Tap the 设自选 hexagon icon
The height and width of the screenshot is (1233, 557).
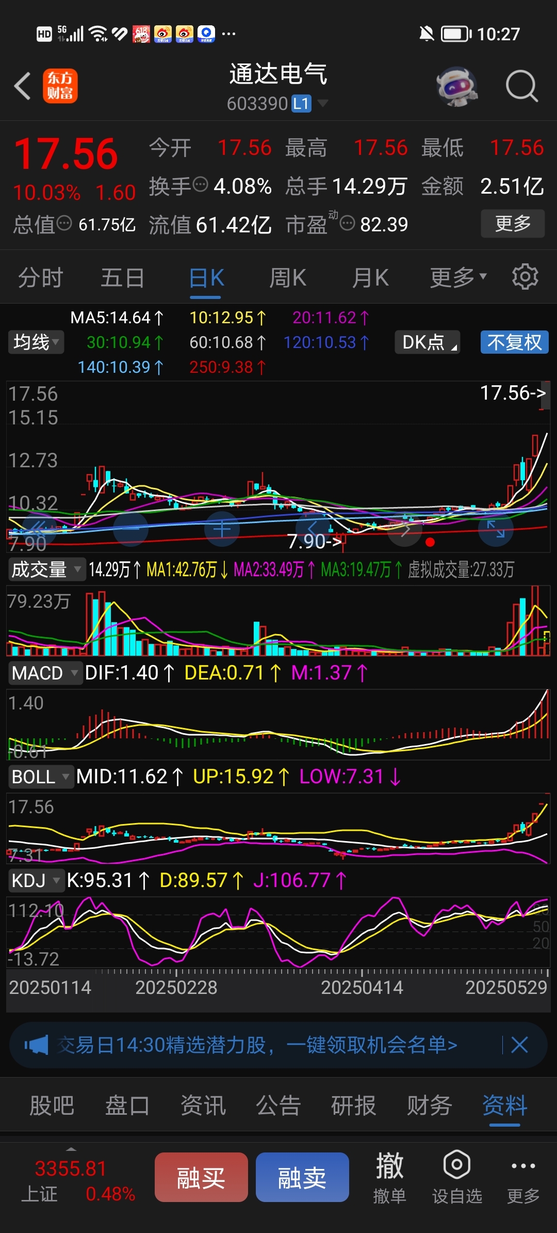pos(457,1165)
